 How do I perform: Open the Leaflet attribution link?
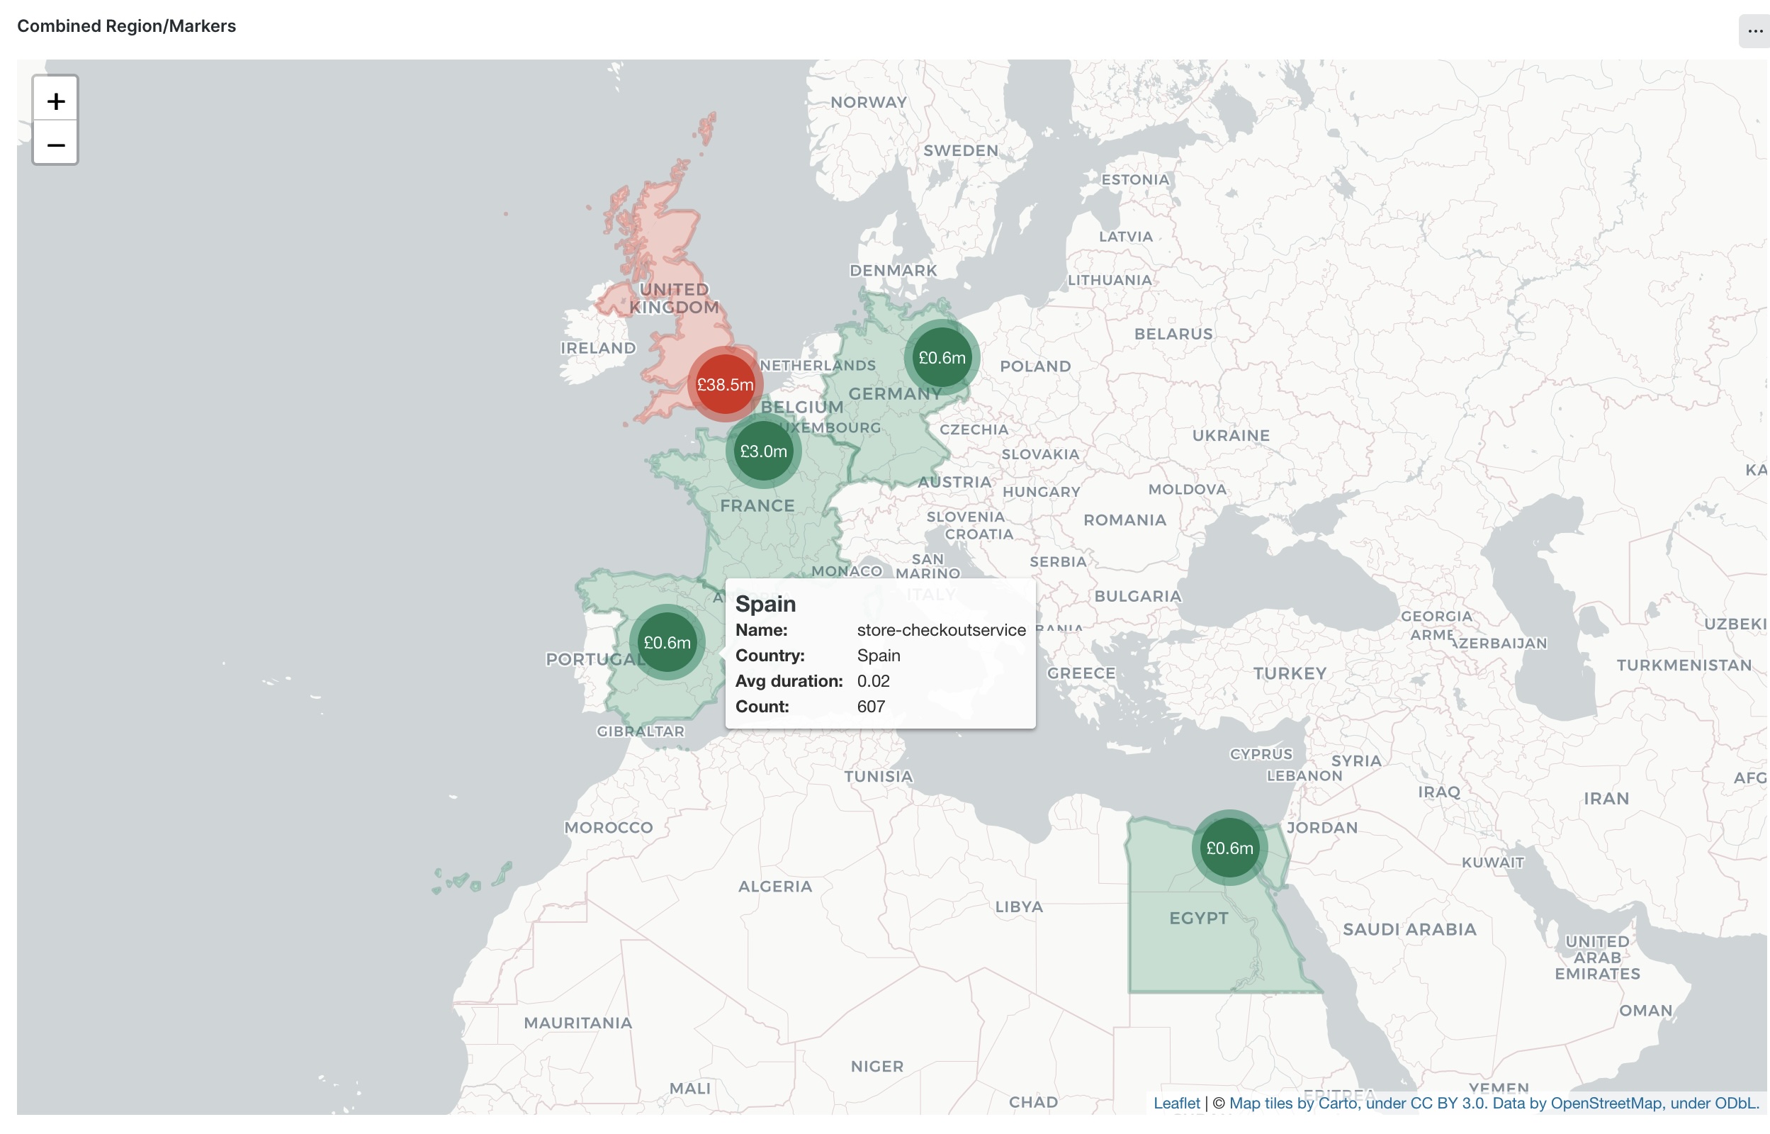coord(1176,1103)
